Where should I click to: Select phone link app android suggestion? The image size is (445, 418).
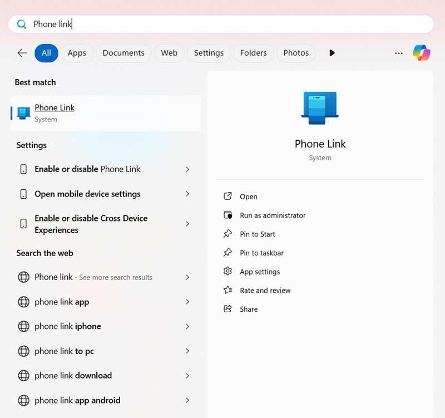point(106,400)
